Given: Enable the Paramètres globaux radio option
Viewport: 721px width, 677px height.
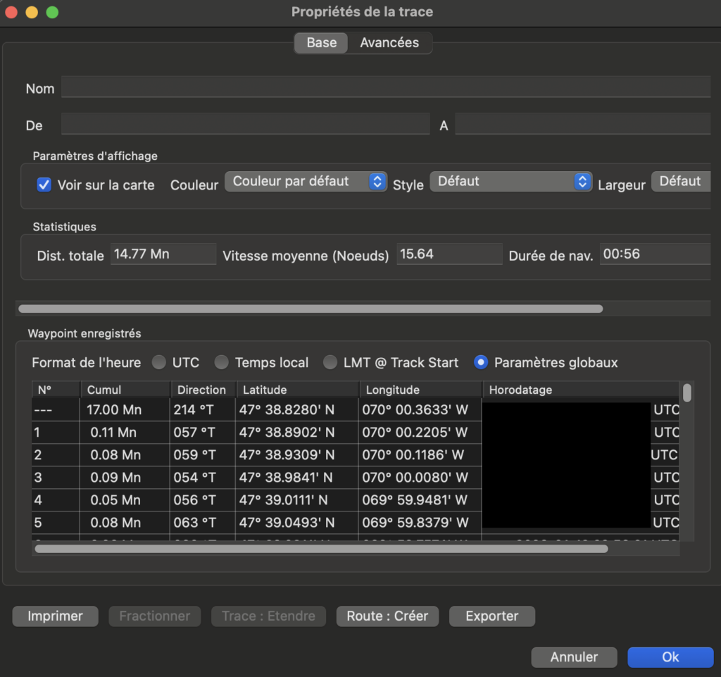Looking at the screenshot, I should (x=482, y=363).
